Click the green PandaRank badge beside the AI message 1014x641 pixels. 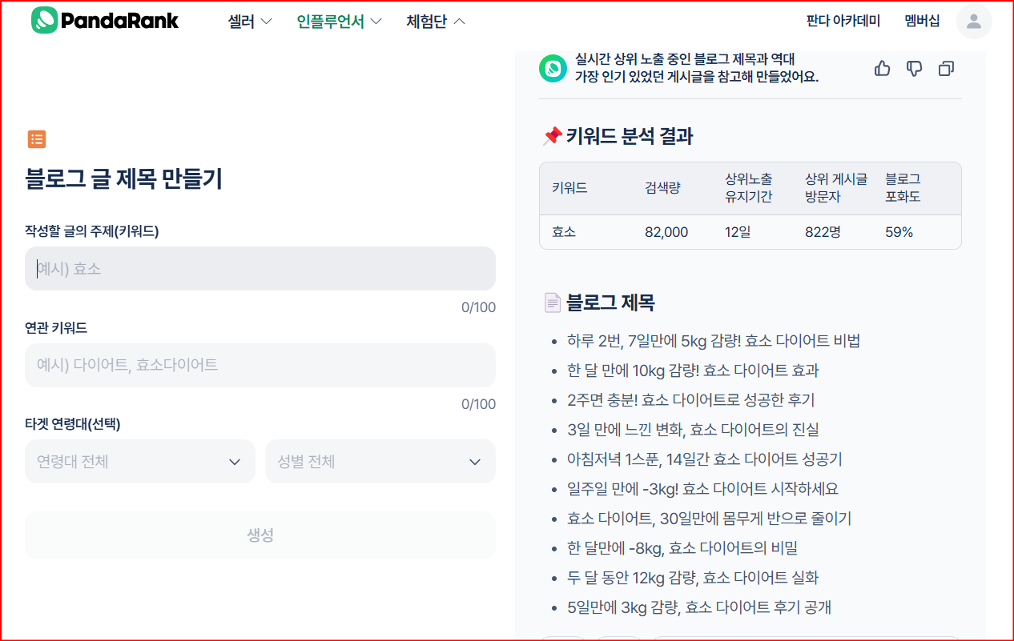click(x=553, y=69)
